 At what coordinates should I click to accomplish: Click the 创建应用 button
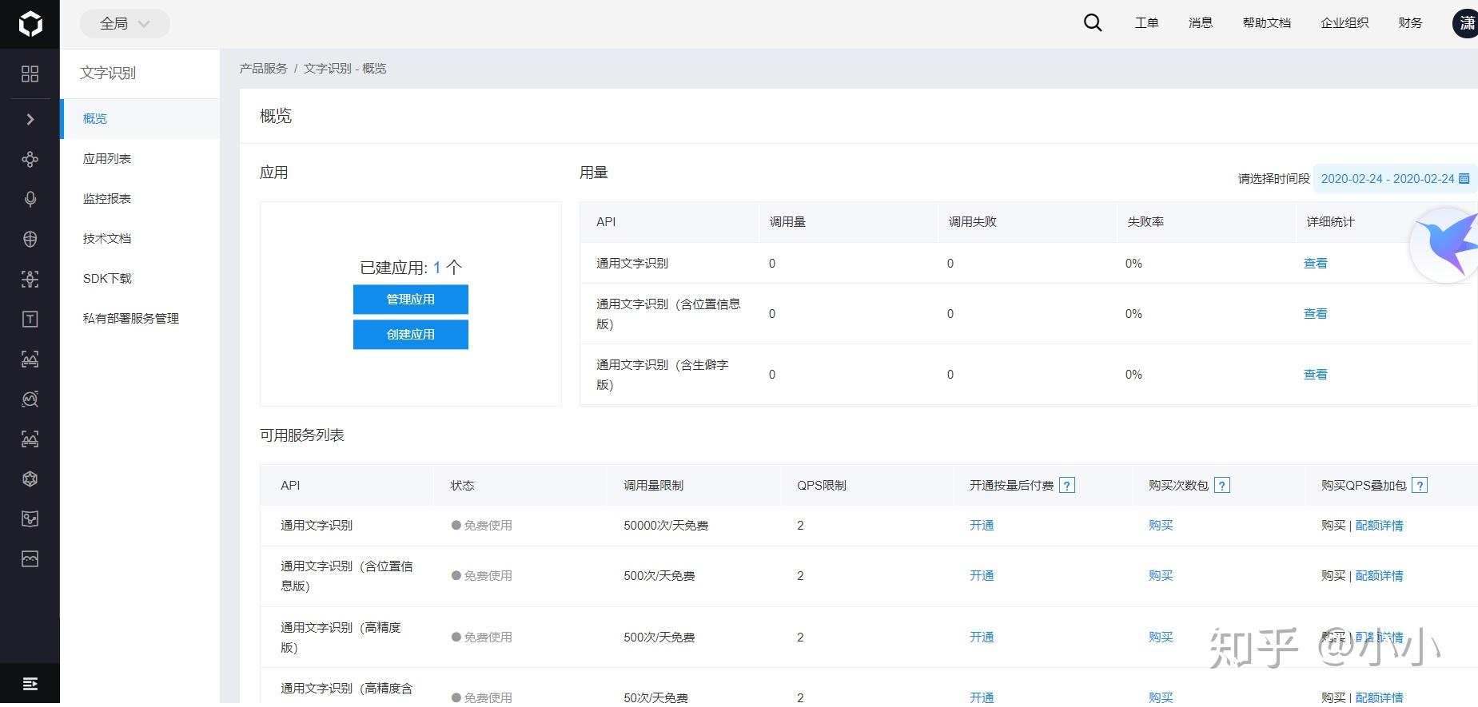point(411,335)
